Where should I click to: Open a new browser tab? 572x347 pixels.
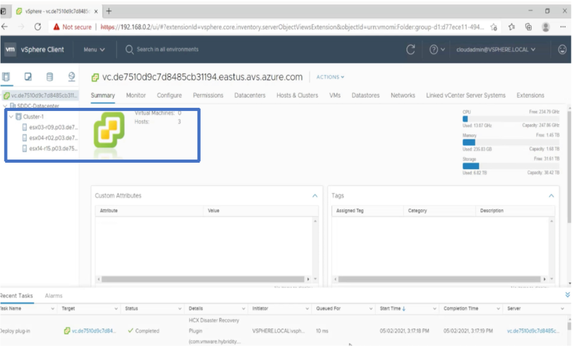[x=109, y=11]
